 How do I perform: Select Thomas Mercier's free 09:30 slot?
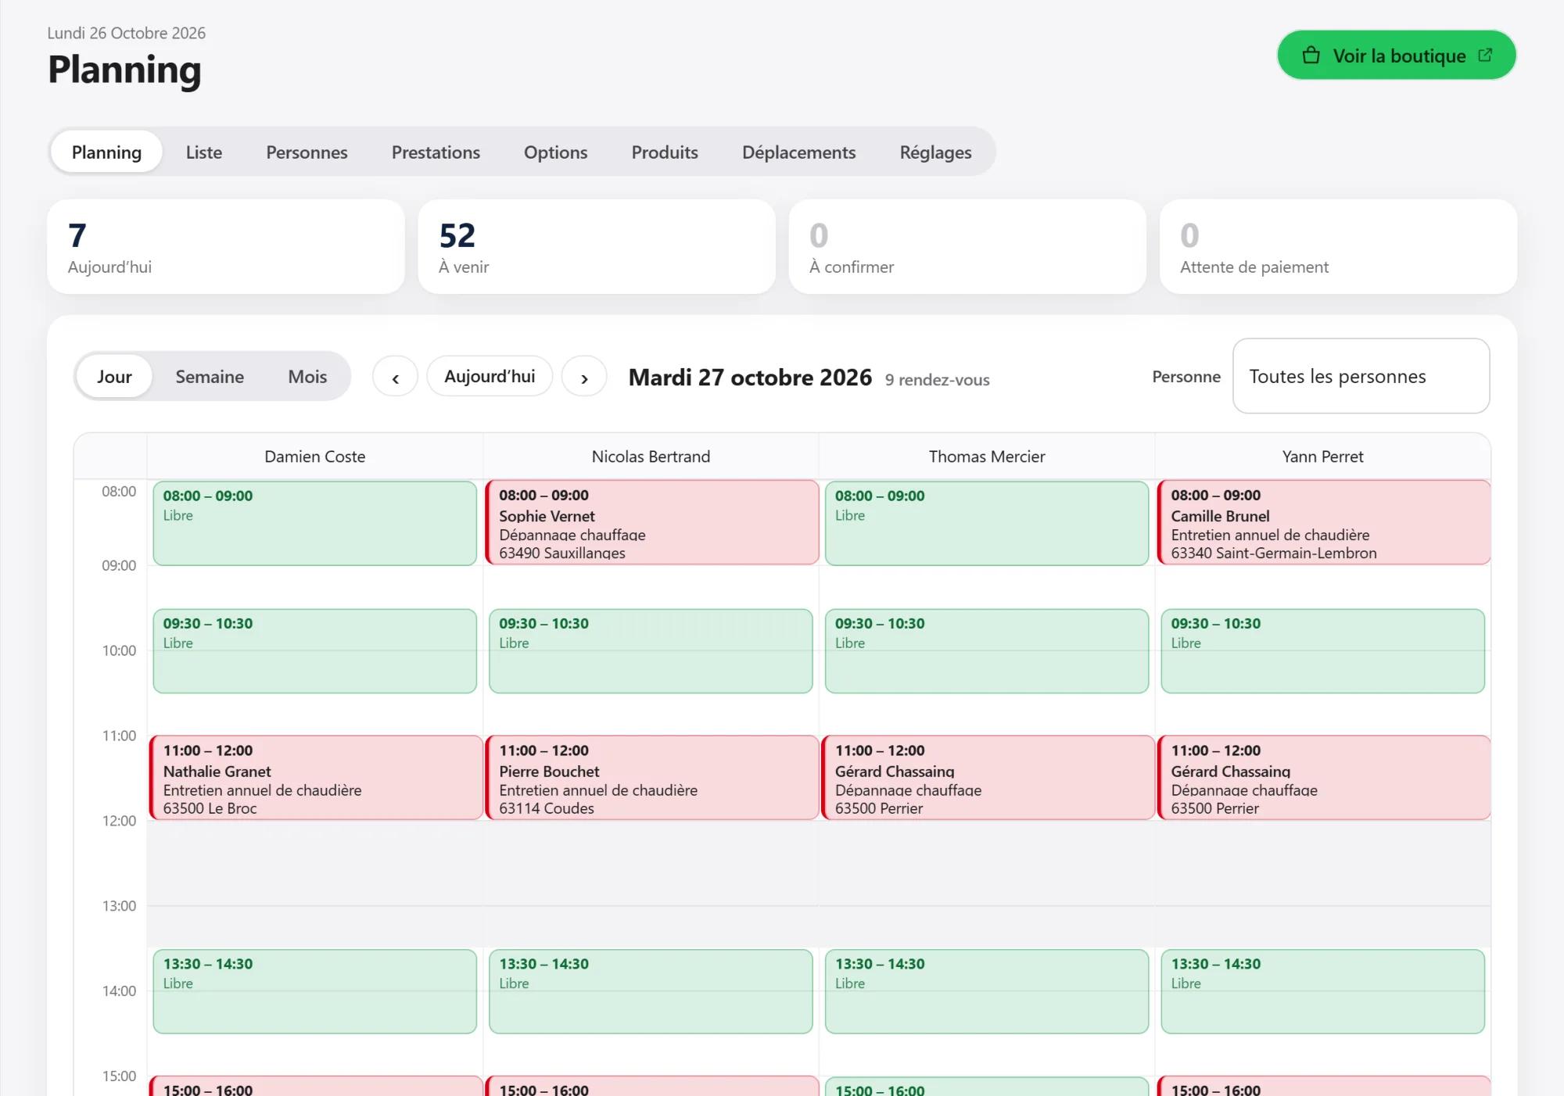point(987,650)
